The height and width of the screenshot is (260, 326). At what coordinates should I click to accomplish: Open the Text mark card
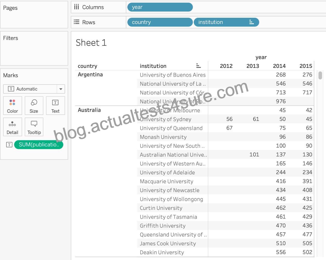(55, 105)
